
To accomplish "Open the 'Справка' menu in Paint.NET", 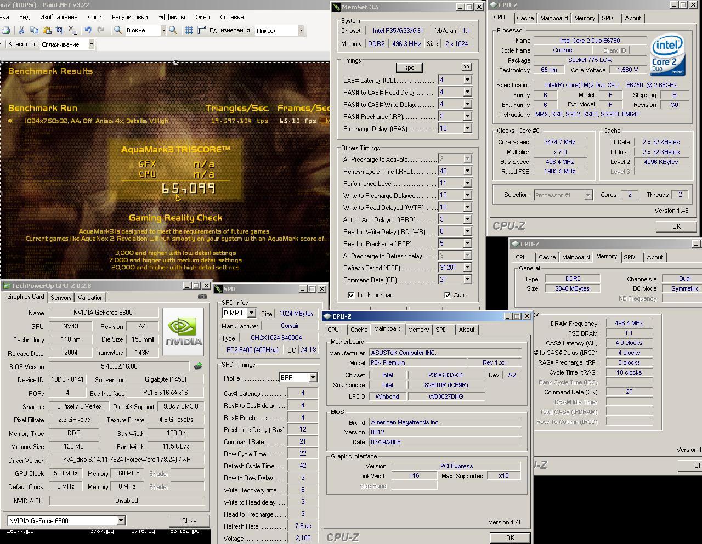I will 231,17.
